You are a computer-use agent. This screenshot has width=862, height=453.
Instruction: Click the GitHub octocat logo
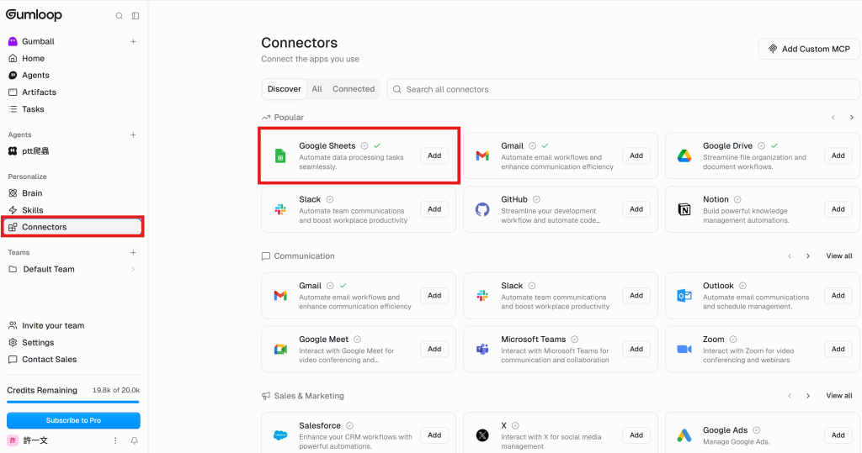482,209
